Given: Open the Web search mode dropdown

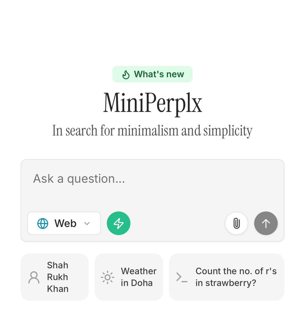Looking at the screenshot, I should click(x=64, y=223).
